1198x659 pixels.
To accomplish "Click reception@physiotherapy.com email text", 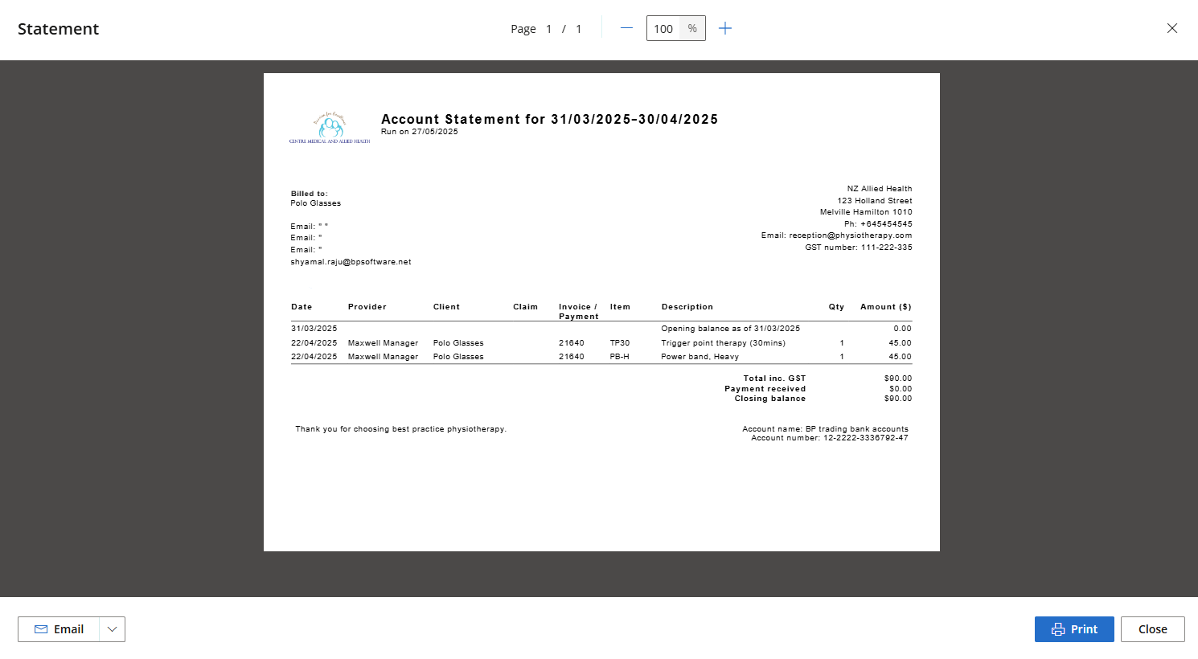I will (x=851, y=235).
